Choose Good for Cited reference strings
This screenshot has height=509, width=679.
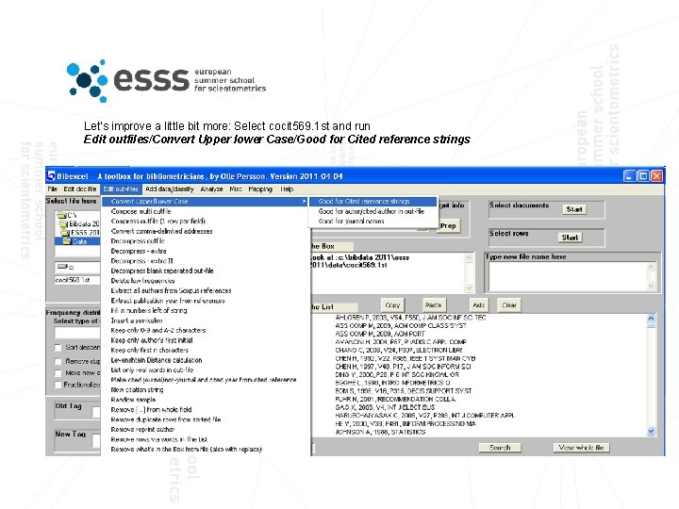tap(373, 202)
